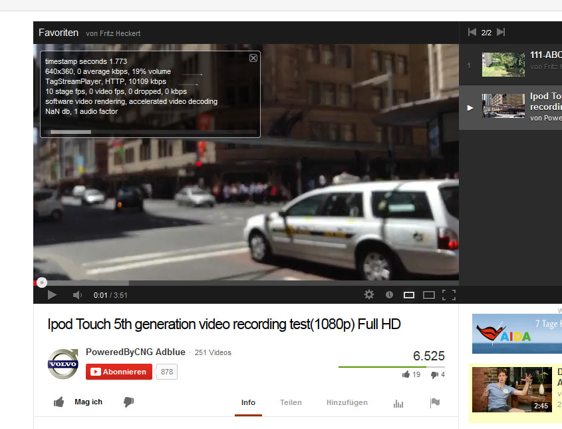Open the Info tab
This screenshot has width=562, height=429.
tap(248, 402)
